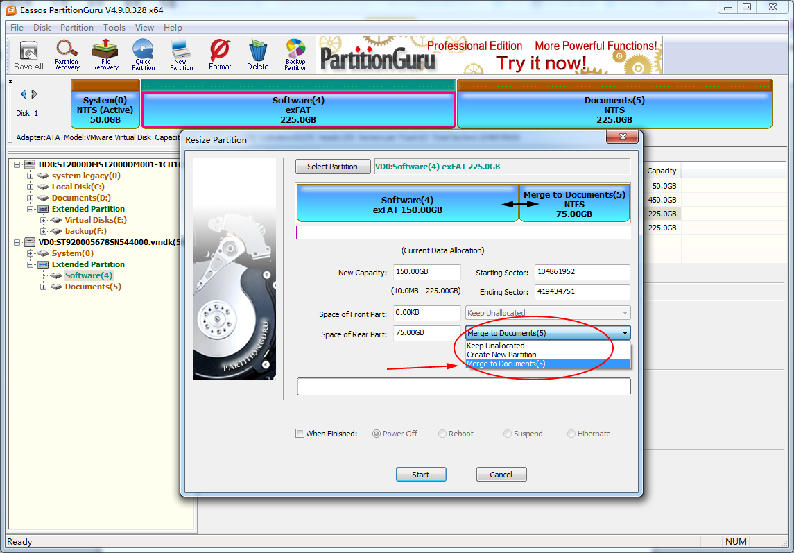Image resolution: width=794 pixels, height=553 pixels.
Task: Click the VD0 virtual disk icon
Action: pos(31,241)
